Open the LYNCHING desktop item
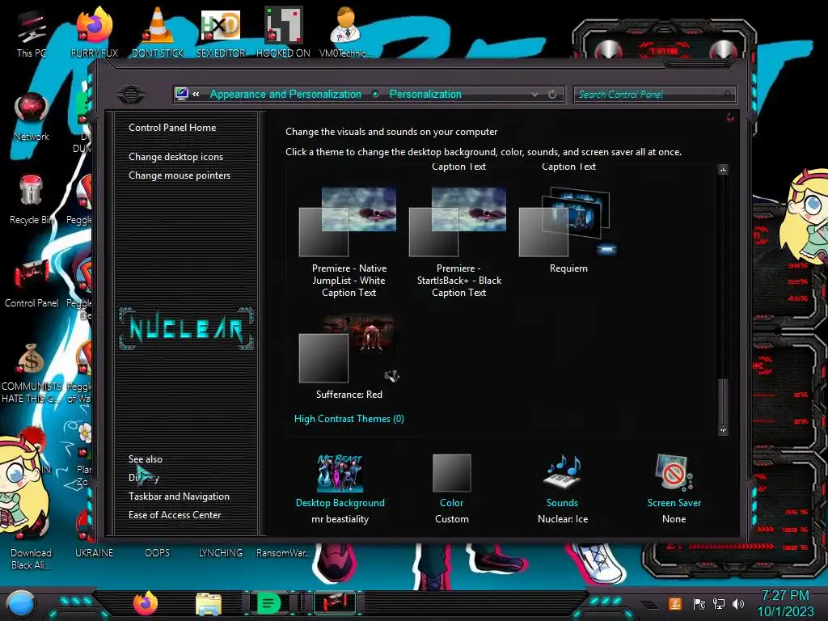 pos(221,552)
